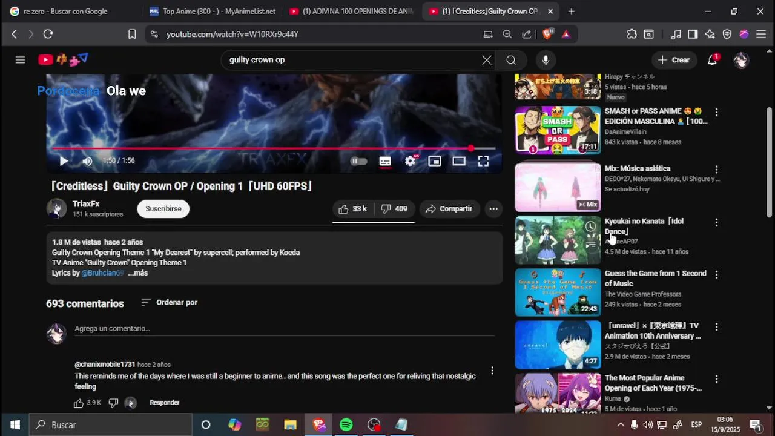Enter fullscreen mode
This screenshot has width=775, height=436.
pyautogui.click(x=483, y=161)
